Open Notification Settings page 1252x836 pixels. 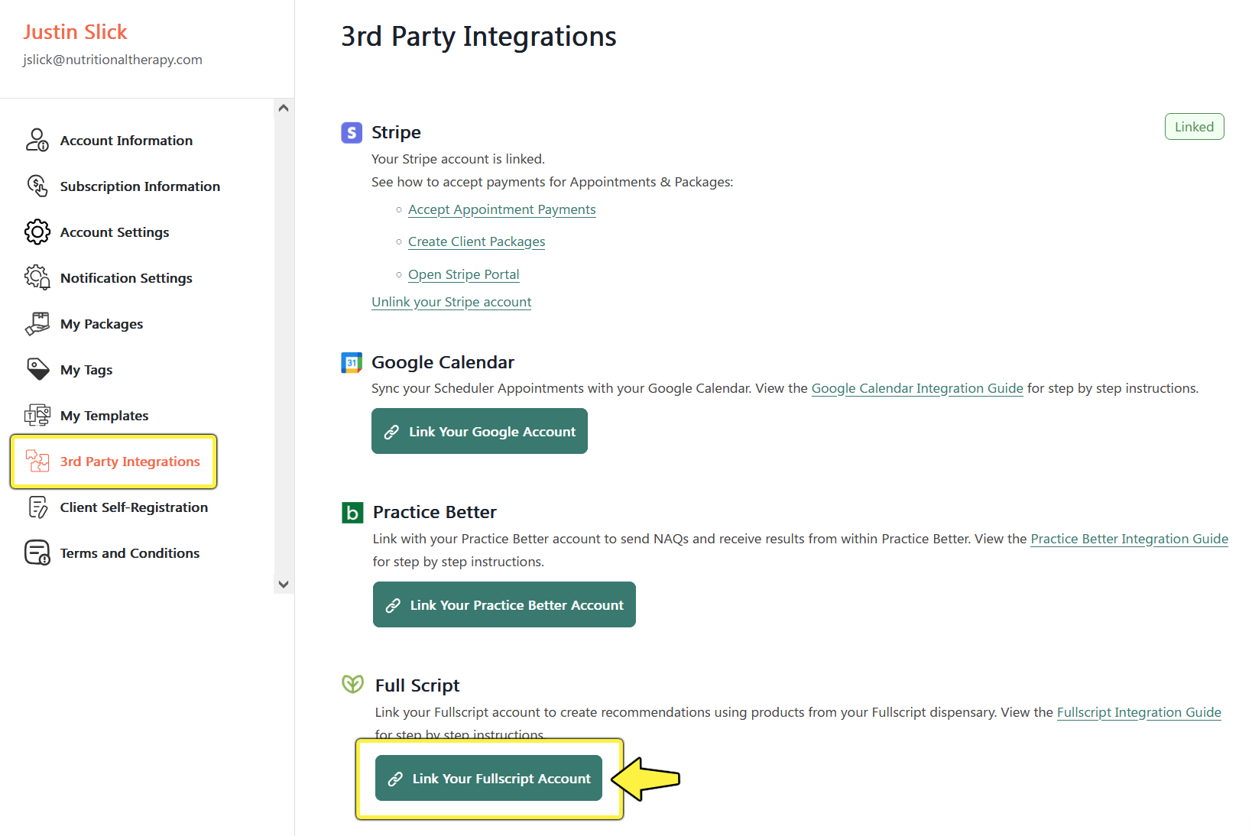(x=126, y=278)
